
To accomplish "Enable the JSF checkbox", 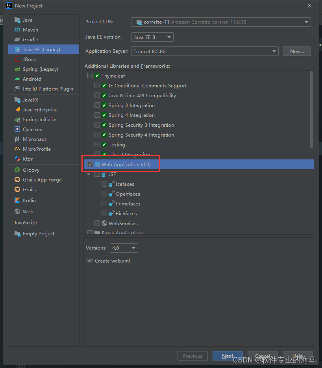I will [x=97, y=174].
